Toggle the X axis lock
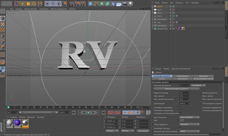Image resolution: width=228 pixels, height=136 pixels. [47, 4]
